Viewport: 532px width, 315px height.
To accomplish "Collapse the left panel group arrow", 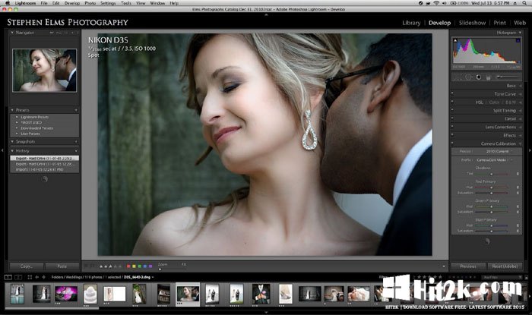I will (x=2, y=150).
